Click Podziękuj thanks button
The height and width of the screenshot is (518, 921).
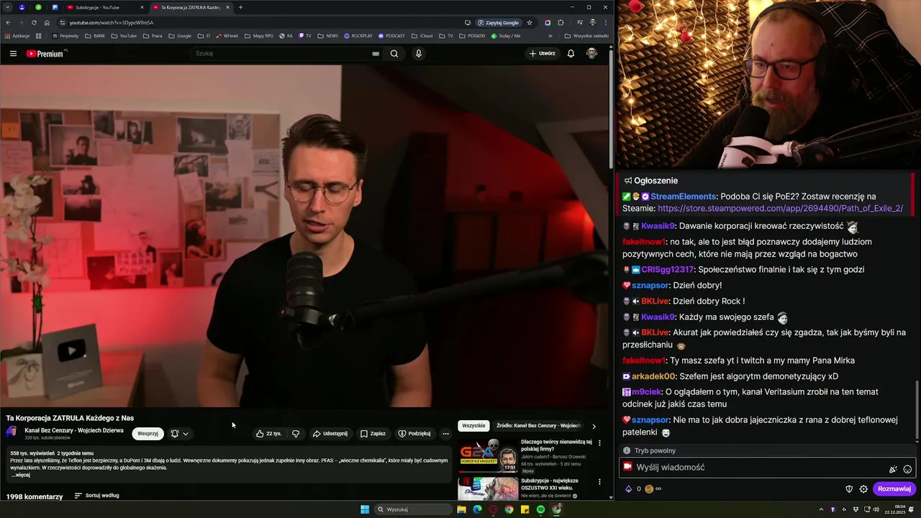coord(414,434)
